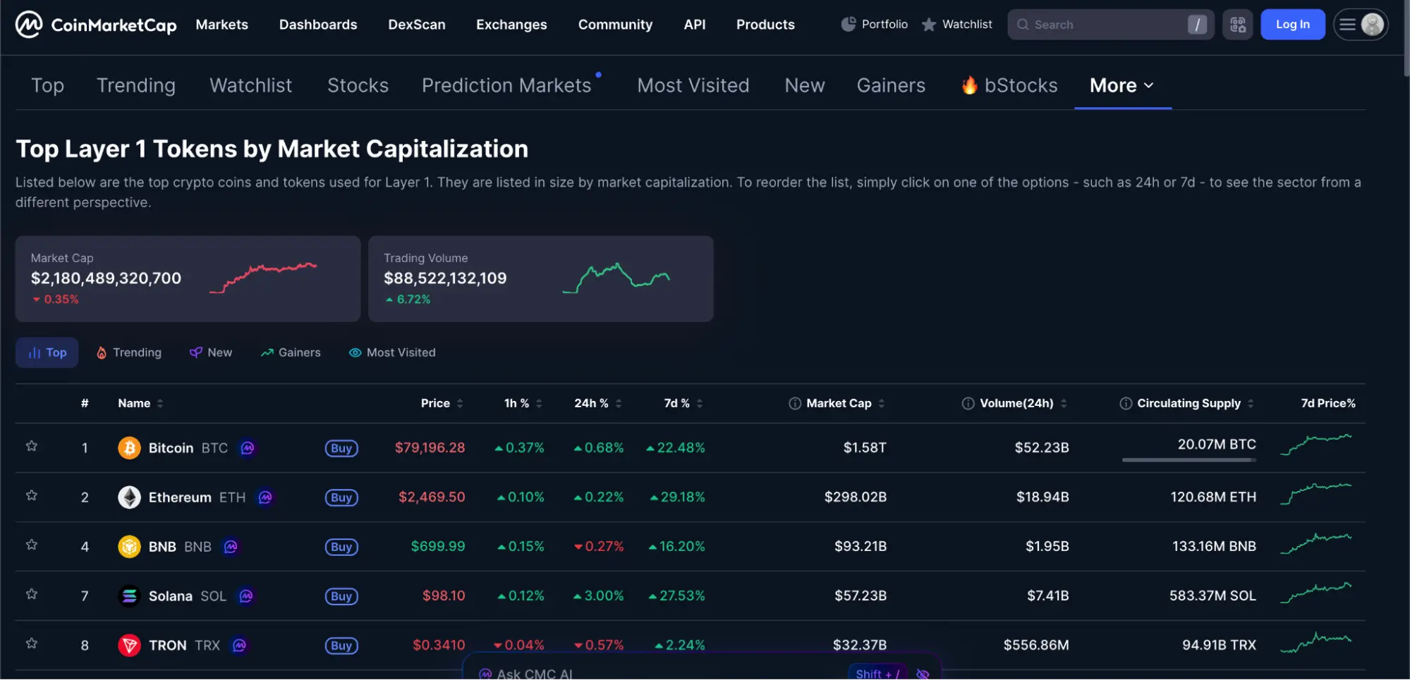This screenshot has height=680, width=1410.
Task: Toggle the TRON watchlist star
Action: point(32,643)
